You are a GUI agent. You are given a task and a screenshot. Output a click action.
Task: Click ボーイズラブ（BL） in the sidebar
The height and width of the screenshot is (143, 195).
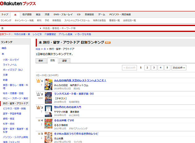coord(13,70)
